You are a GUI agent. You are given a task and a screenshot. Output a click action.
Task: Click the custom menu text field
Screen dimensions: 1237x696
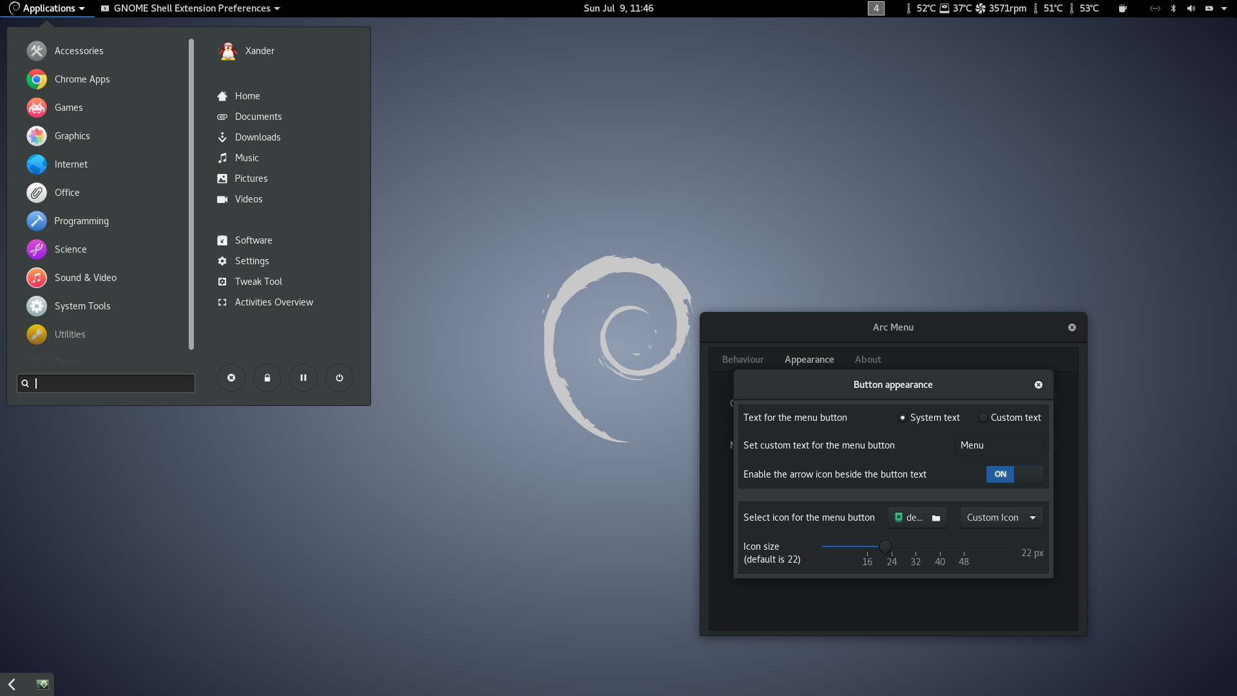pos(998,445)
